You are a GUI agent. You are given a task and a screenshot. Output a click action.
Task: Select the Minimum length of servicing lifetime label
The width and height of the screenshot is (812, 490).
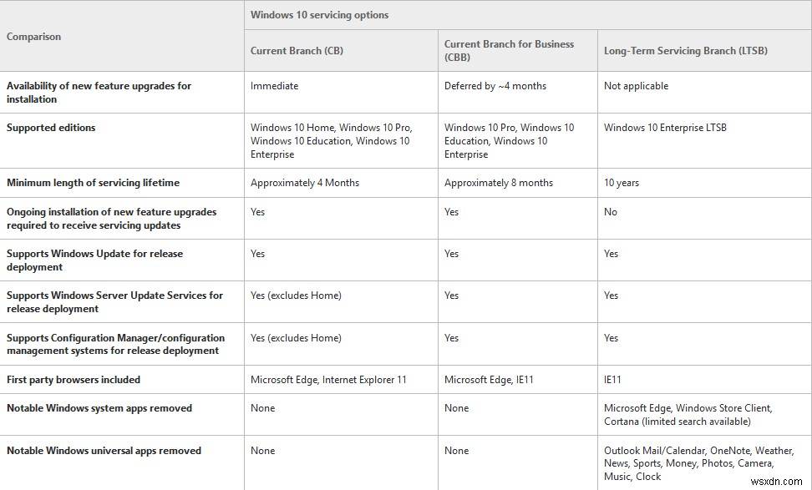93,183
